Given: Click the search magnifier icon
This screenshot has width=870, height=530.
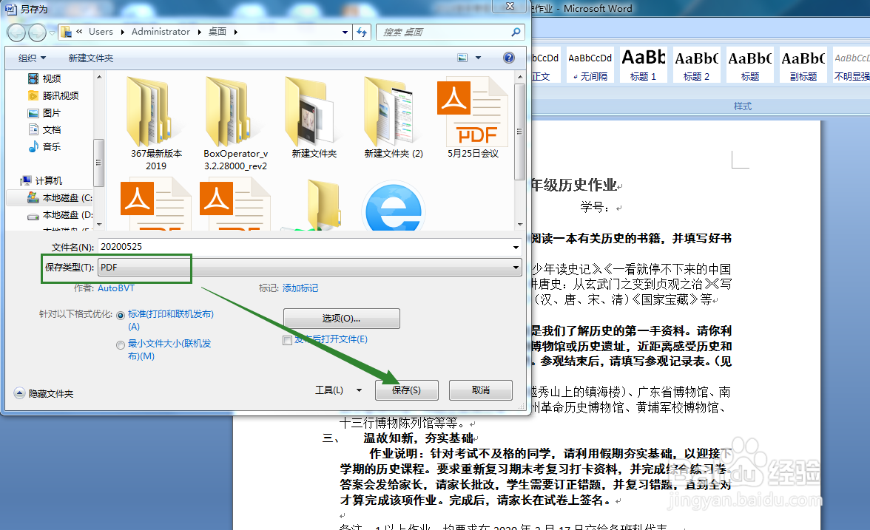Looking at the screenshot, I should (516, 33).
